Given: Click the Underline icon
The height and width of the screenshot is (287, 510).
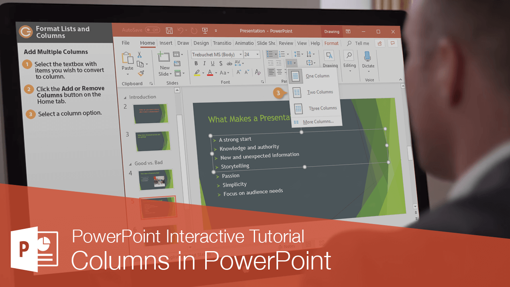Looking at the screenshot, I should pyautogui.click(x=212, y=63).
